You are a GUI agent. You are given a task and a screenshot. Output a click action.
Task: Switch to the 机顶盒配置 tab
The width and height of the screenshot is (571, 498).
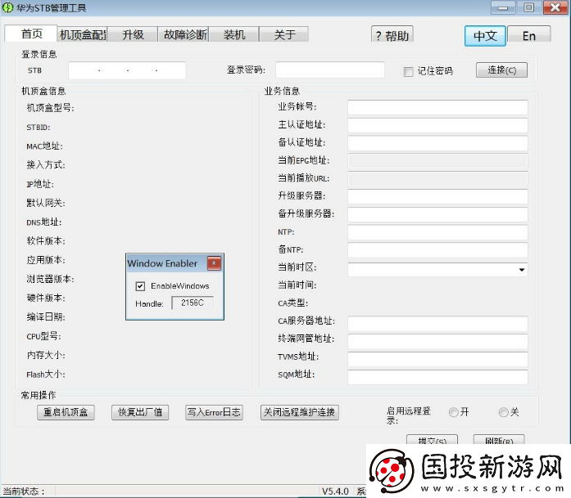82,35
